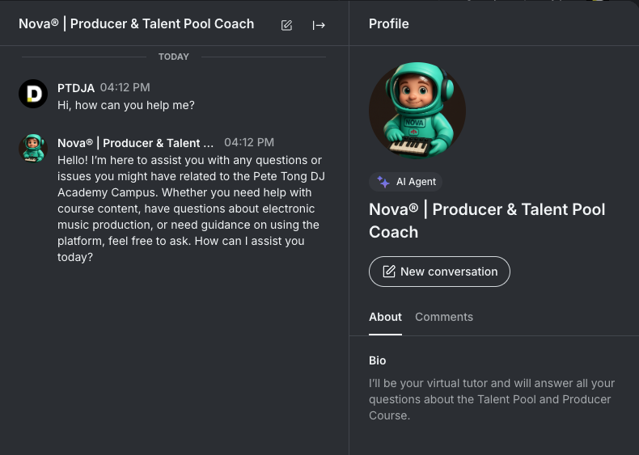The height and width of the screenshot is (455, 639).
Task: Click the 04:12 PM timestamp on PTDJA message
Action: (125, 87)
